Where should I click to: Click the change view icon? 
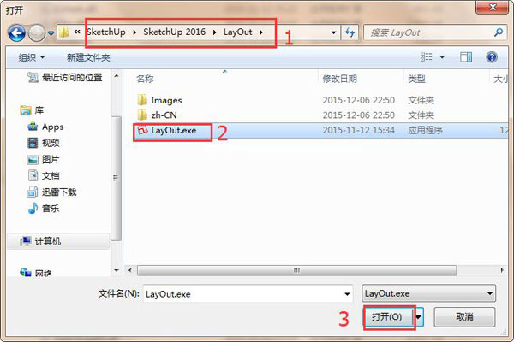click(427, 57)
